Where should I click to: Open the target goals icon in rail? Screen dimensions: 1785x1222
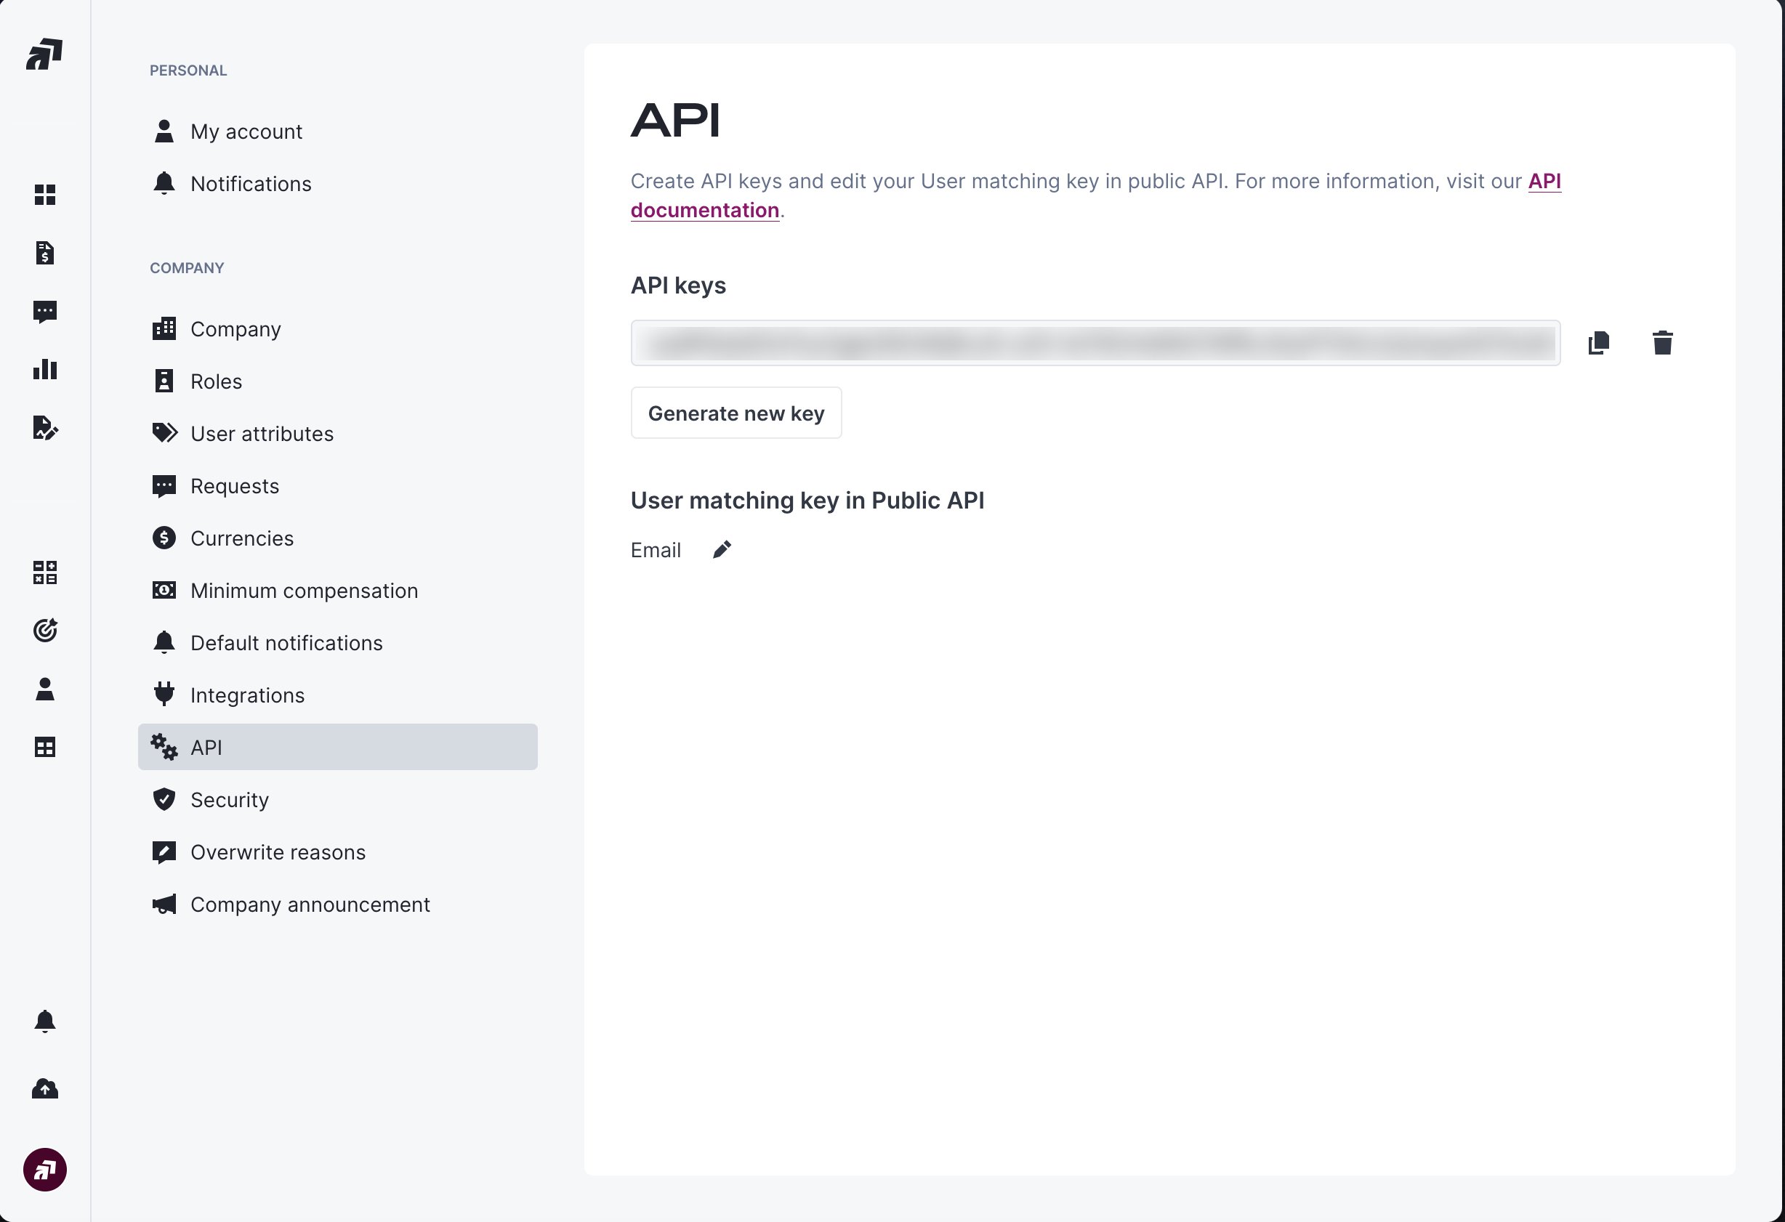click(44, 629)
